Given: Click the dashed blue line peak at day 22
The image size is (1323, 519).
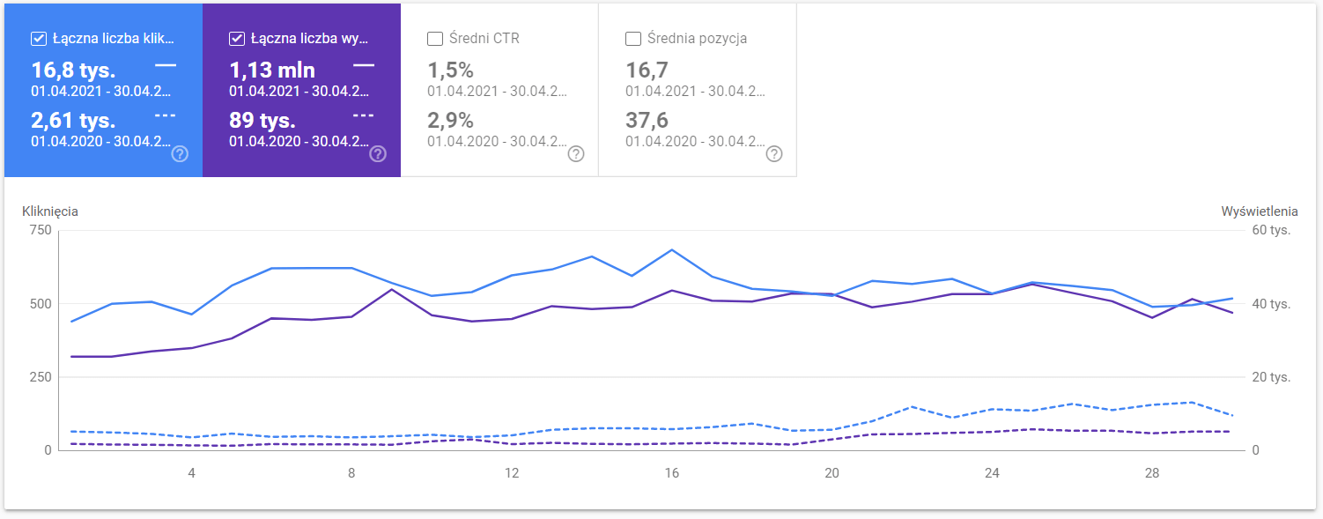Looking at the screenshot, I should [x=912, y=406].
